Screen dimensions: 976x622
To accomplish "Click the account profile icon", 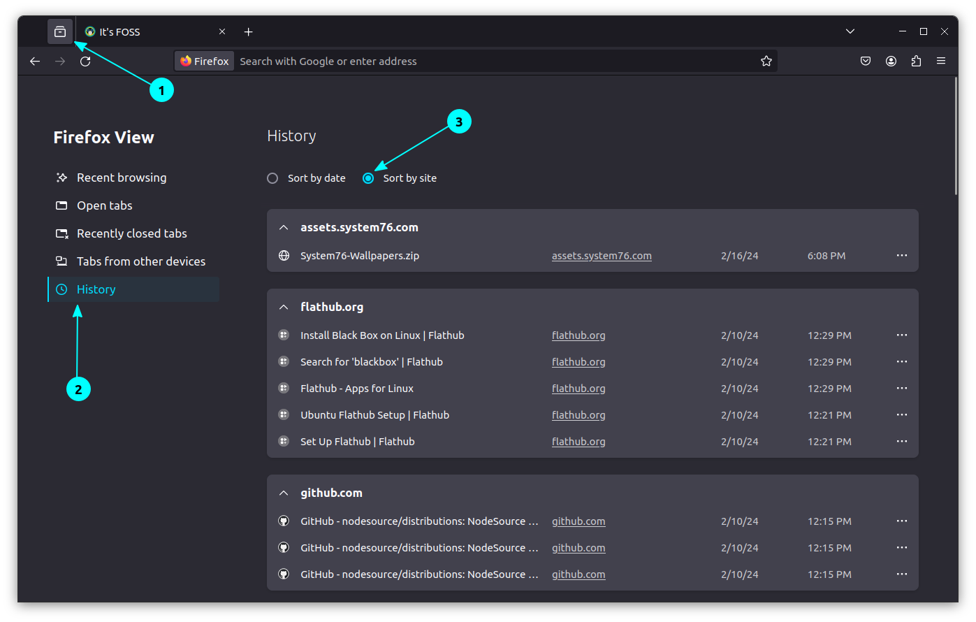I will click(891, 61).
